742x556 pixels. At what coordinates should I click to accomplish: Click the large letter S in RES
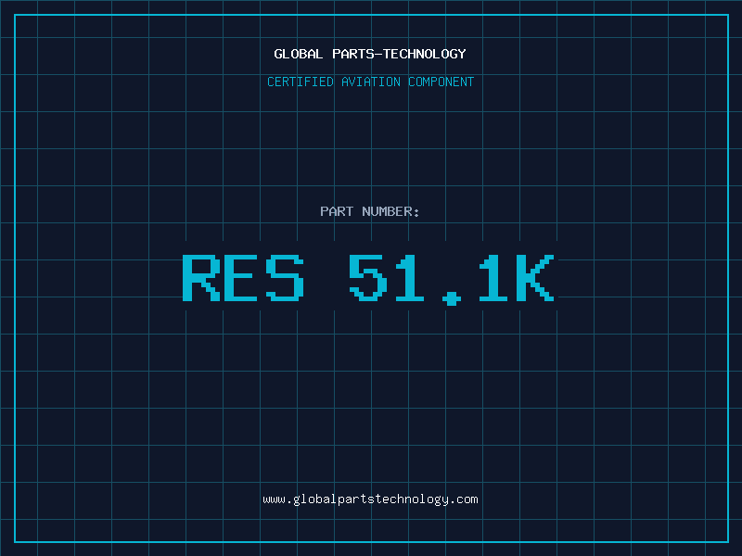(285, 277)
